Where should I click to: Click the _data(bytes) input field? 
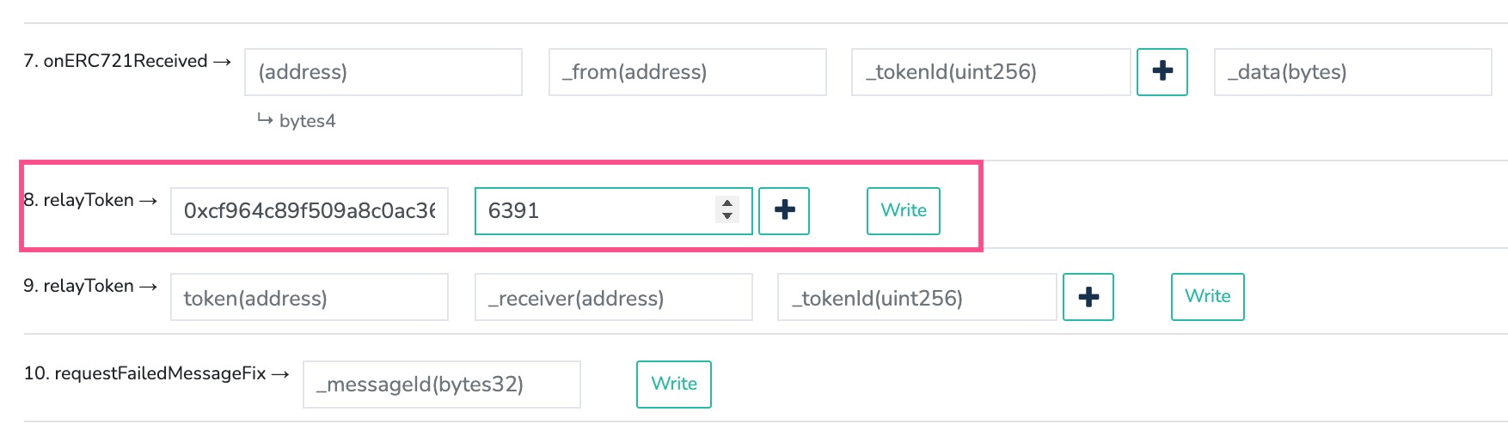pos(1353,72)
